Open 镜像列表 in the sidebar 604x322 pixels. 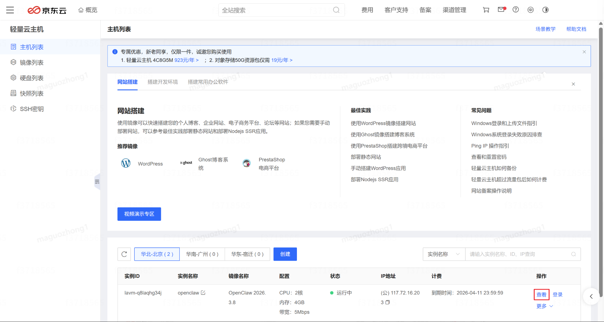(x=32, y=63)
